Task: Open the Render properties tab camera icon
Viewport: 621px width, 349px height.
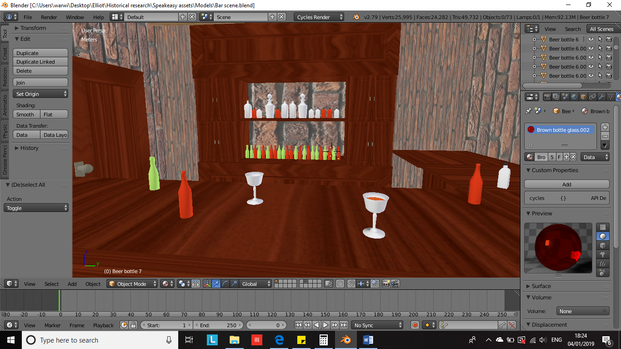Action: click(x=547, y=97)
